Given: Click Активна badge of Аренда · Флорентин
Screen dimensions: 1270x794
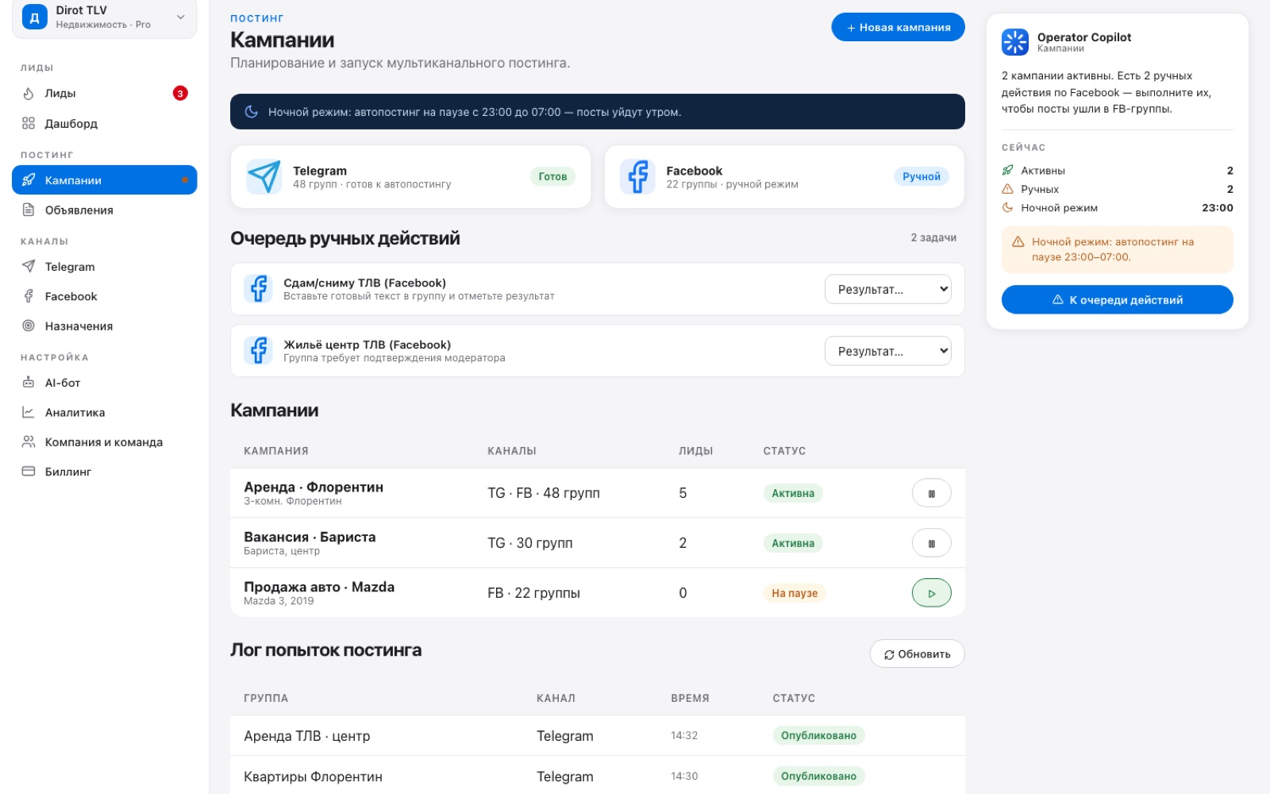Looking at the screenshot, I should 793,493.
